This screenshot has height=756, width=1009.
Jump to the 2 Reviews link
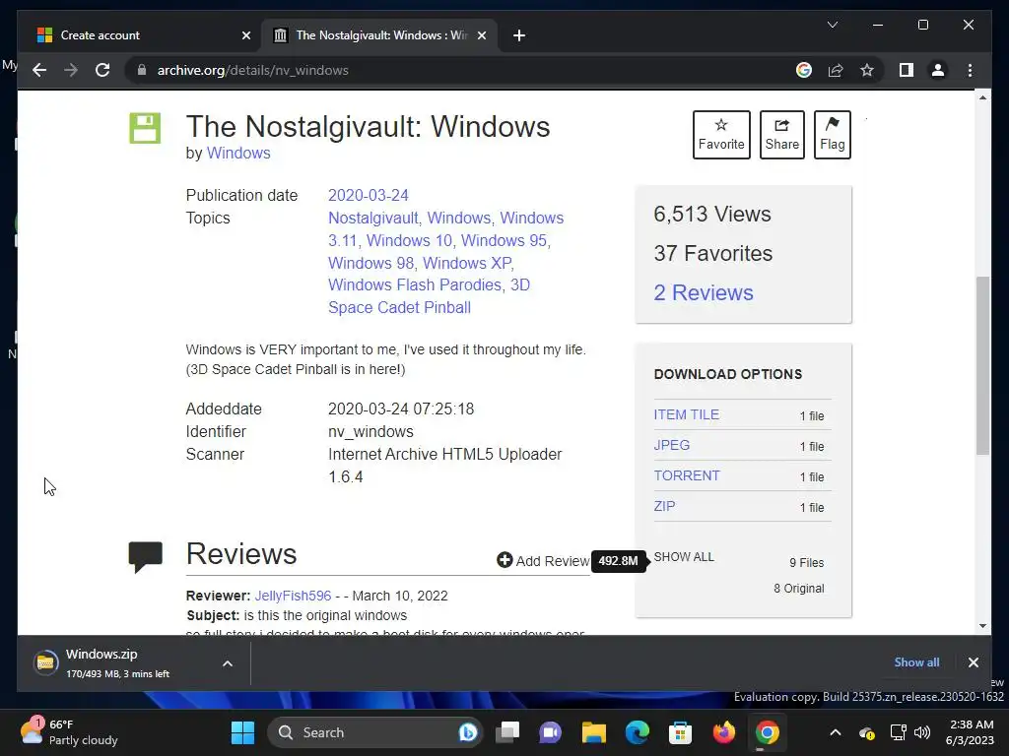[x=704, y=292]
